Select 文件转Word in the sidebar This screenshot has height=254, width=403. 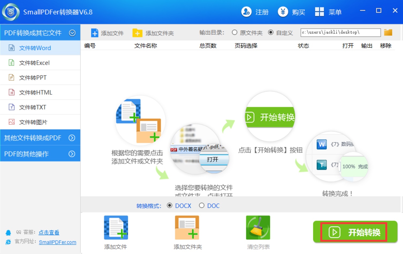(40, 48)
